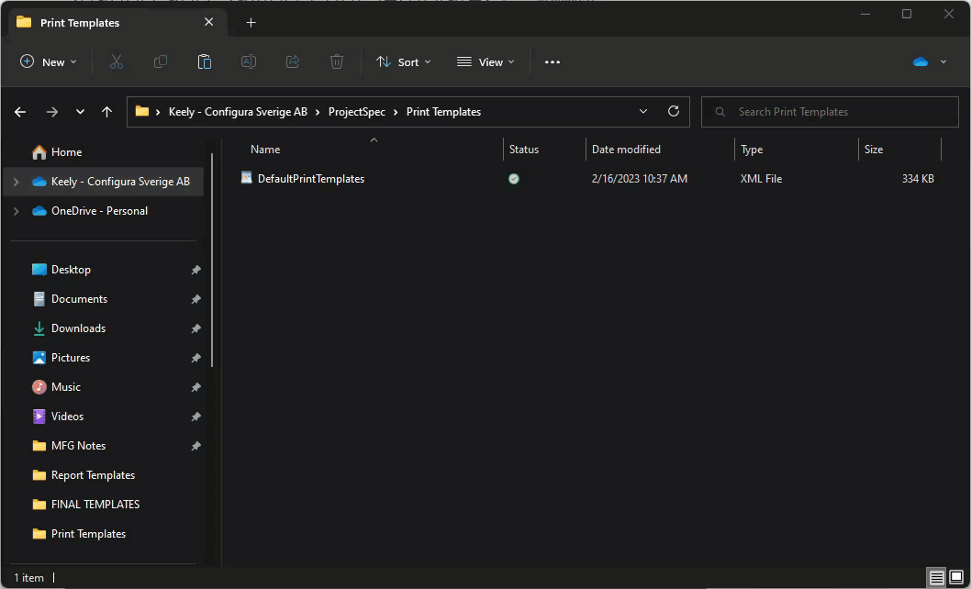This screenshot has height=589, width=971.
Task: Open OneDrive - Personal in sidebar
Action: click(x=99, y=211)
